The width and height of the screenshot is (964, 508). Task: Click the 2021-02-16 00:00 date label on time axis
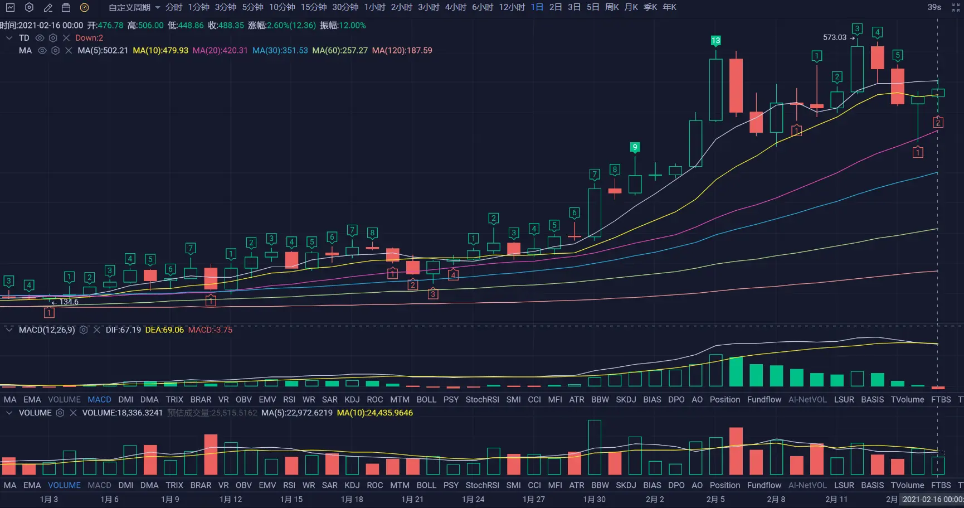933,500
